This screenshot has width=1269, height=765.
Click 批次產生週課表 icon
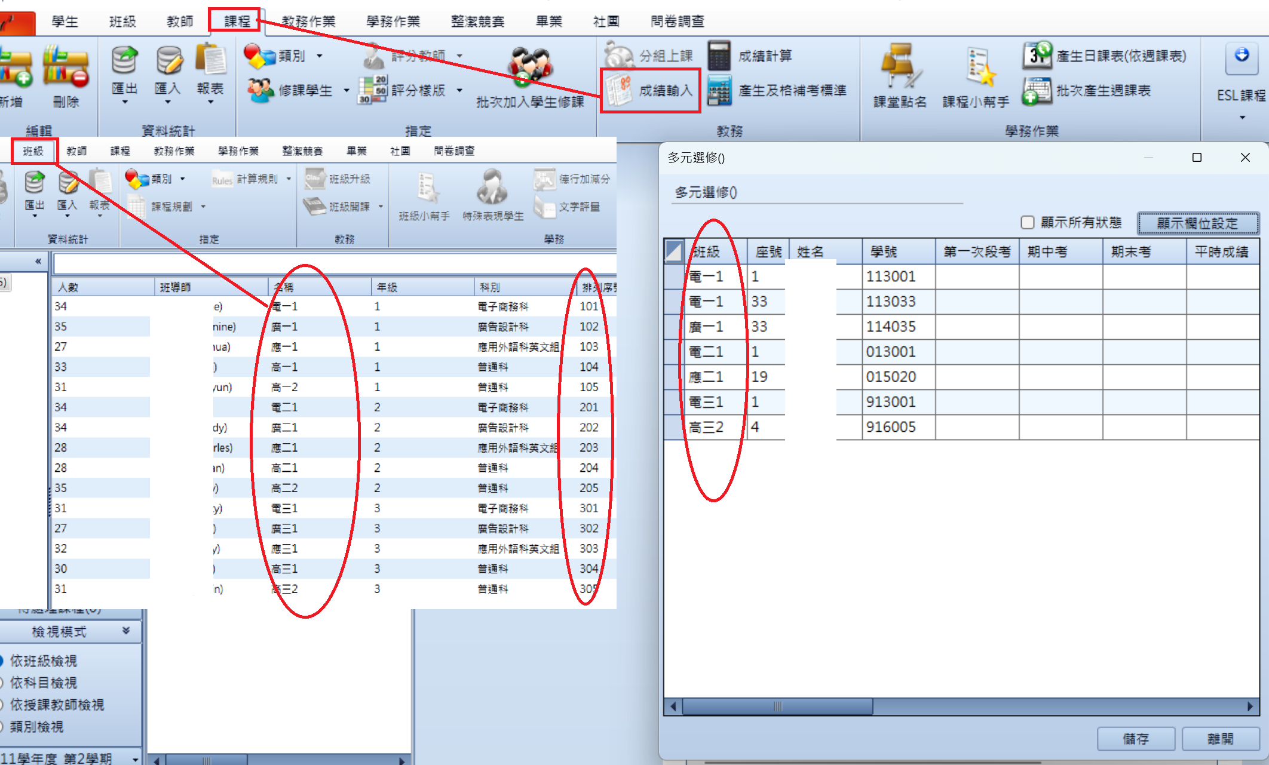[x=1037, y=91]
